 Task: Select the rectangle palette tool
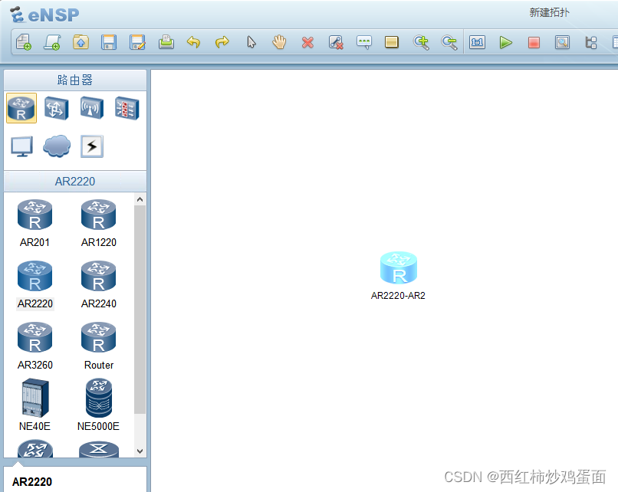391,42
